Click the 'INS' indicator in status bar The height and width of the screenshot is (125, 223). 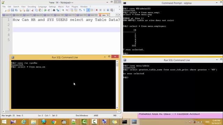(x=115, y=116)
